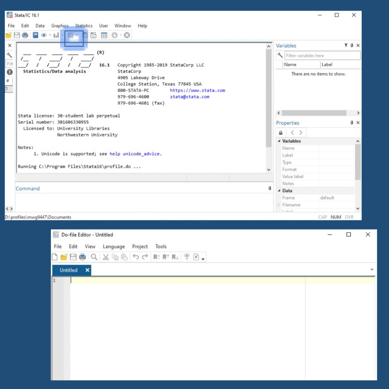Click the Break (X circle) icon in Stata toolbar
Image resolution: width=389 pixels, height=389 pixels.
pyautogui.click(x=127, y=35)
